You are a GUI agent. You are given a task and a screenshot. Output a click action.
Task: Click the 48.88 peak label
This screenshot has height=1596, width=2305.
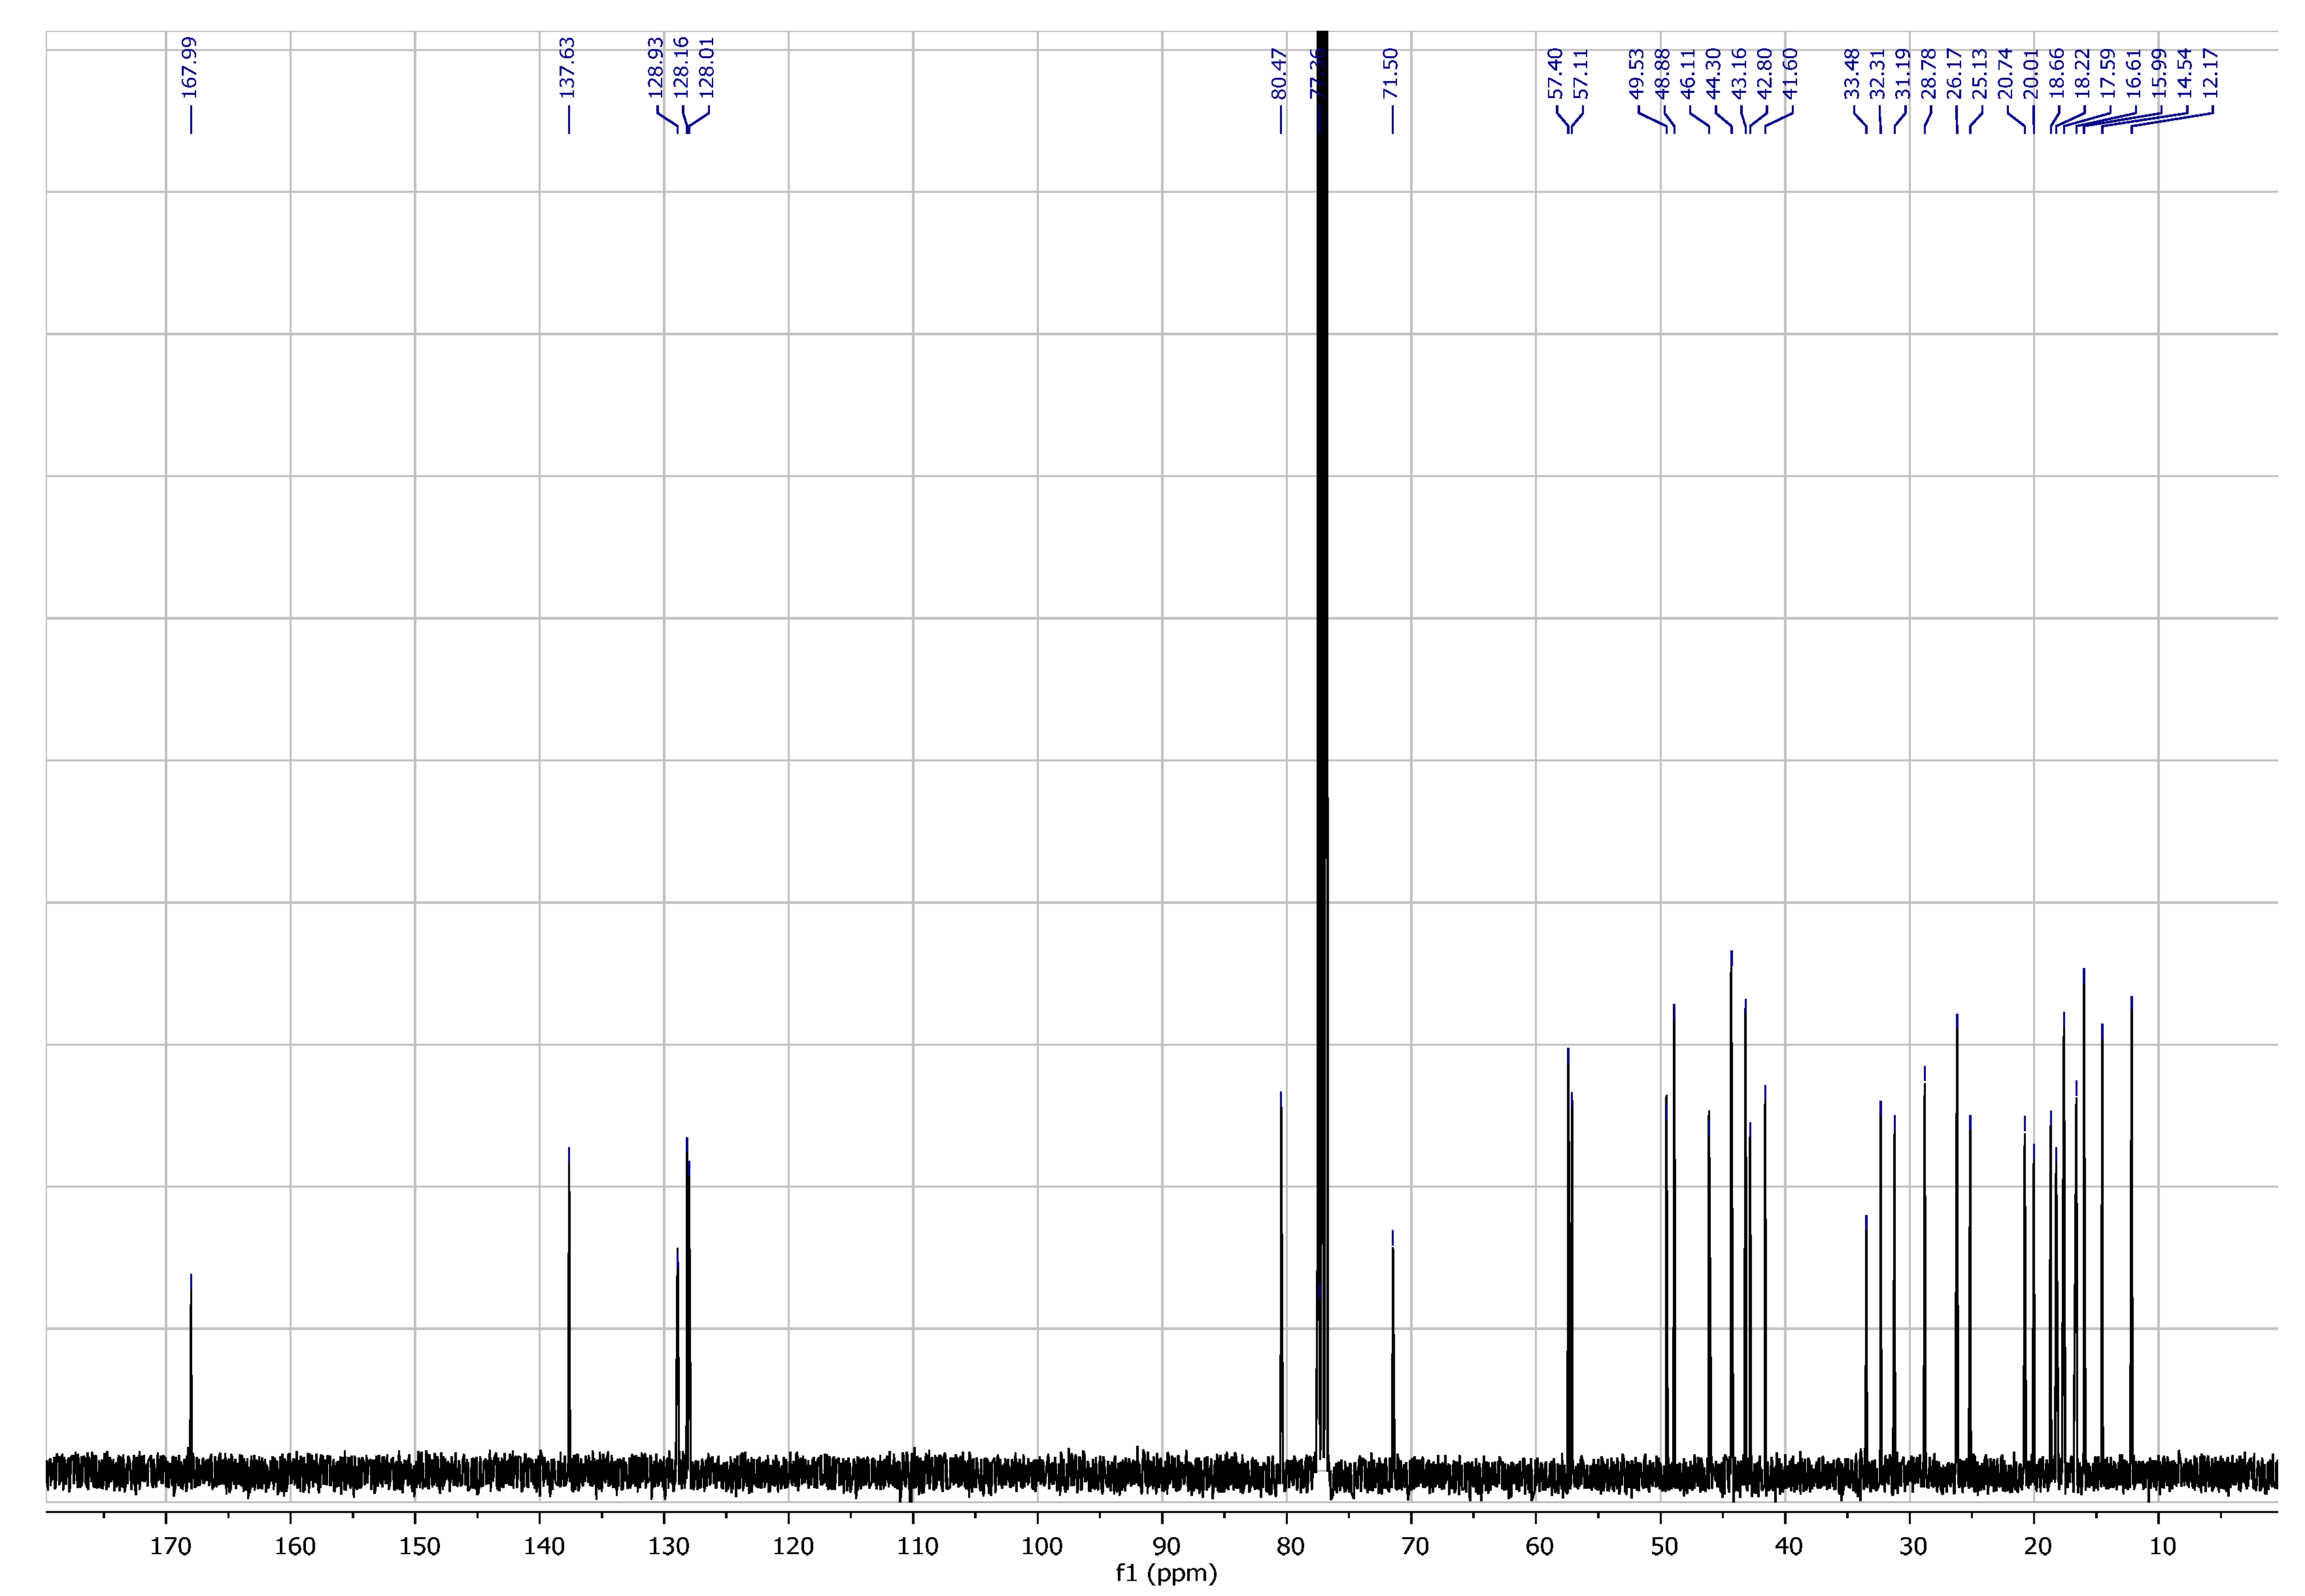click(x=1662, y=73)
